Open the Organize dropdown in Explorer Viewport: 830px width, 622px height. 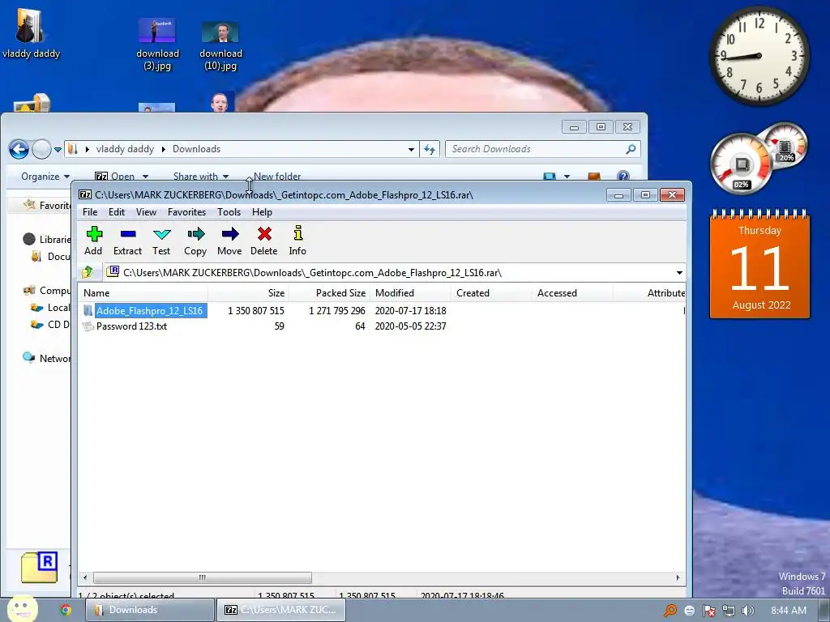(45, 176)
